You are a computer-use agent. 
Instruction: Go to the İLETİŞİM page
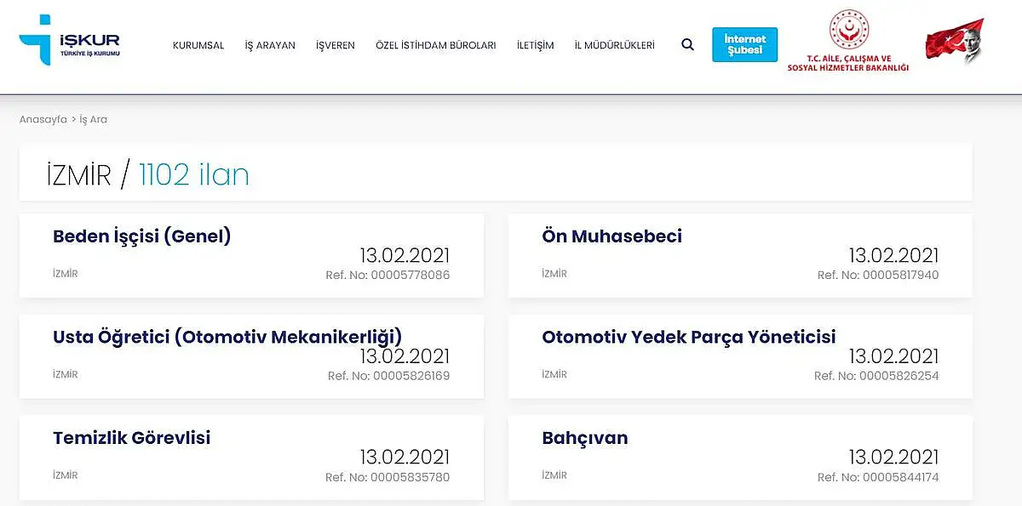(x=536, y=46)
